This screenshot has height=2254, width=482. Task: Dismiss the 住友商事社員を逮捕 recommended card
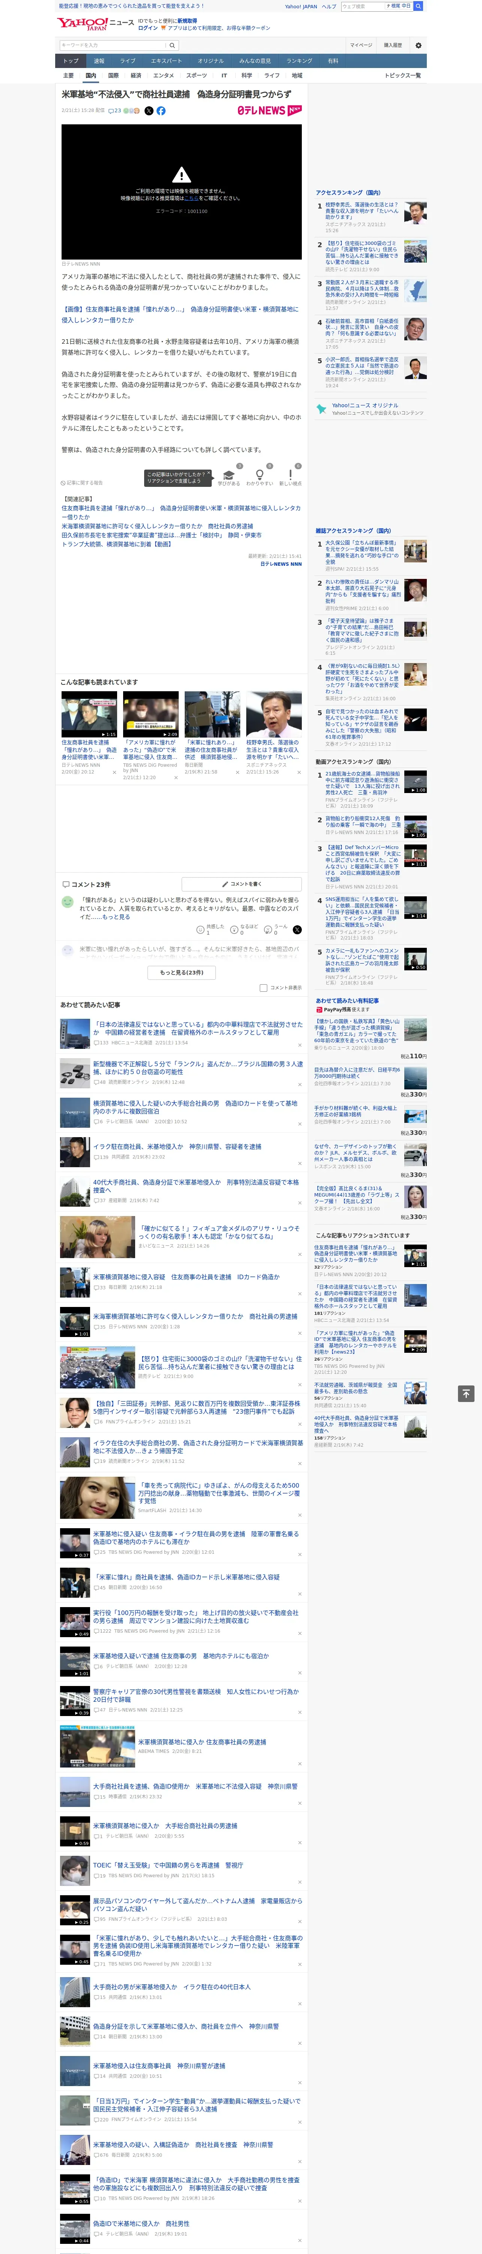(x=114, y=773)
